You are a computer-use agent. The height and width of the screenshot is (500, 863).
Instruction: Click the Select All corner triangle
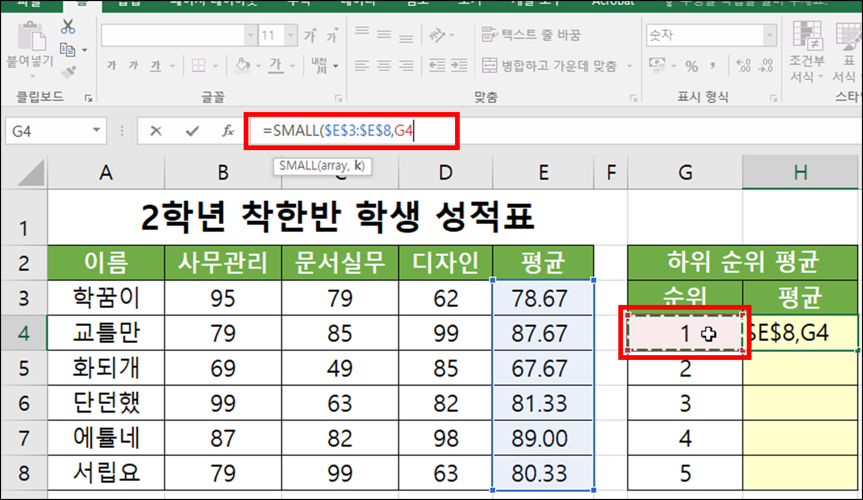click(31, 173)
